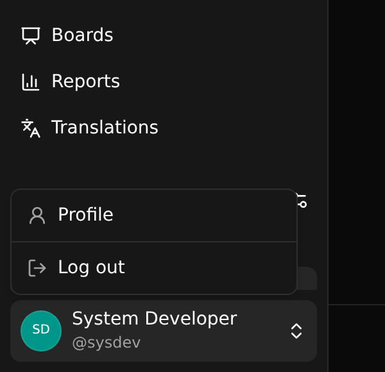Image resolution: width=385 pixels, height=372 pixels.
Task: Click the SD user avatar
Action: coord(41,331)
